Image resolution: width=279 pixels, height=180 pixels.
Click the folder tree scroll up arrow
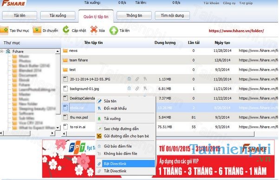coord(58,51)
